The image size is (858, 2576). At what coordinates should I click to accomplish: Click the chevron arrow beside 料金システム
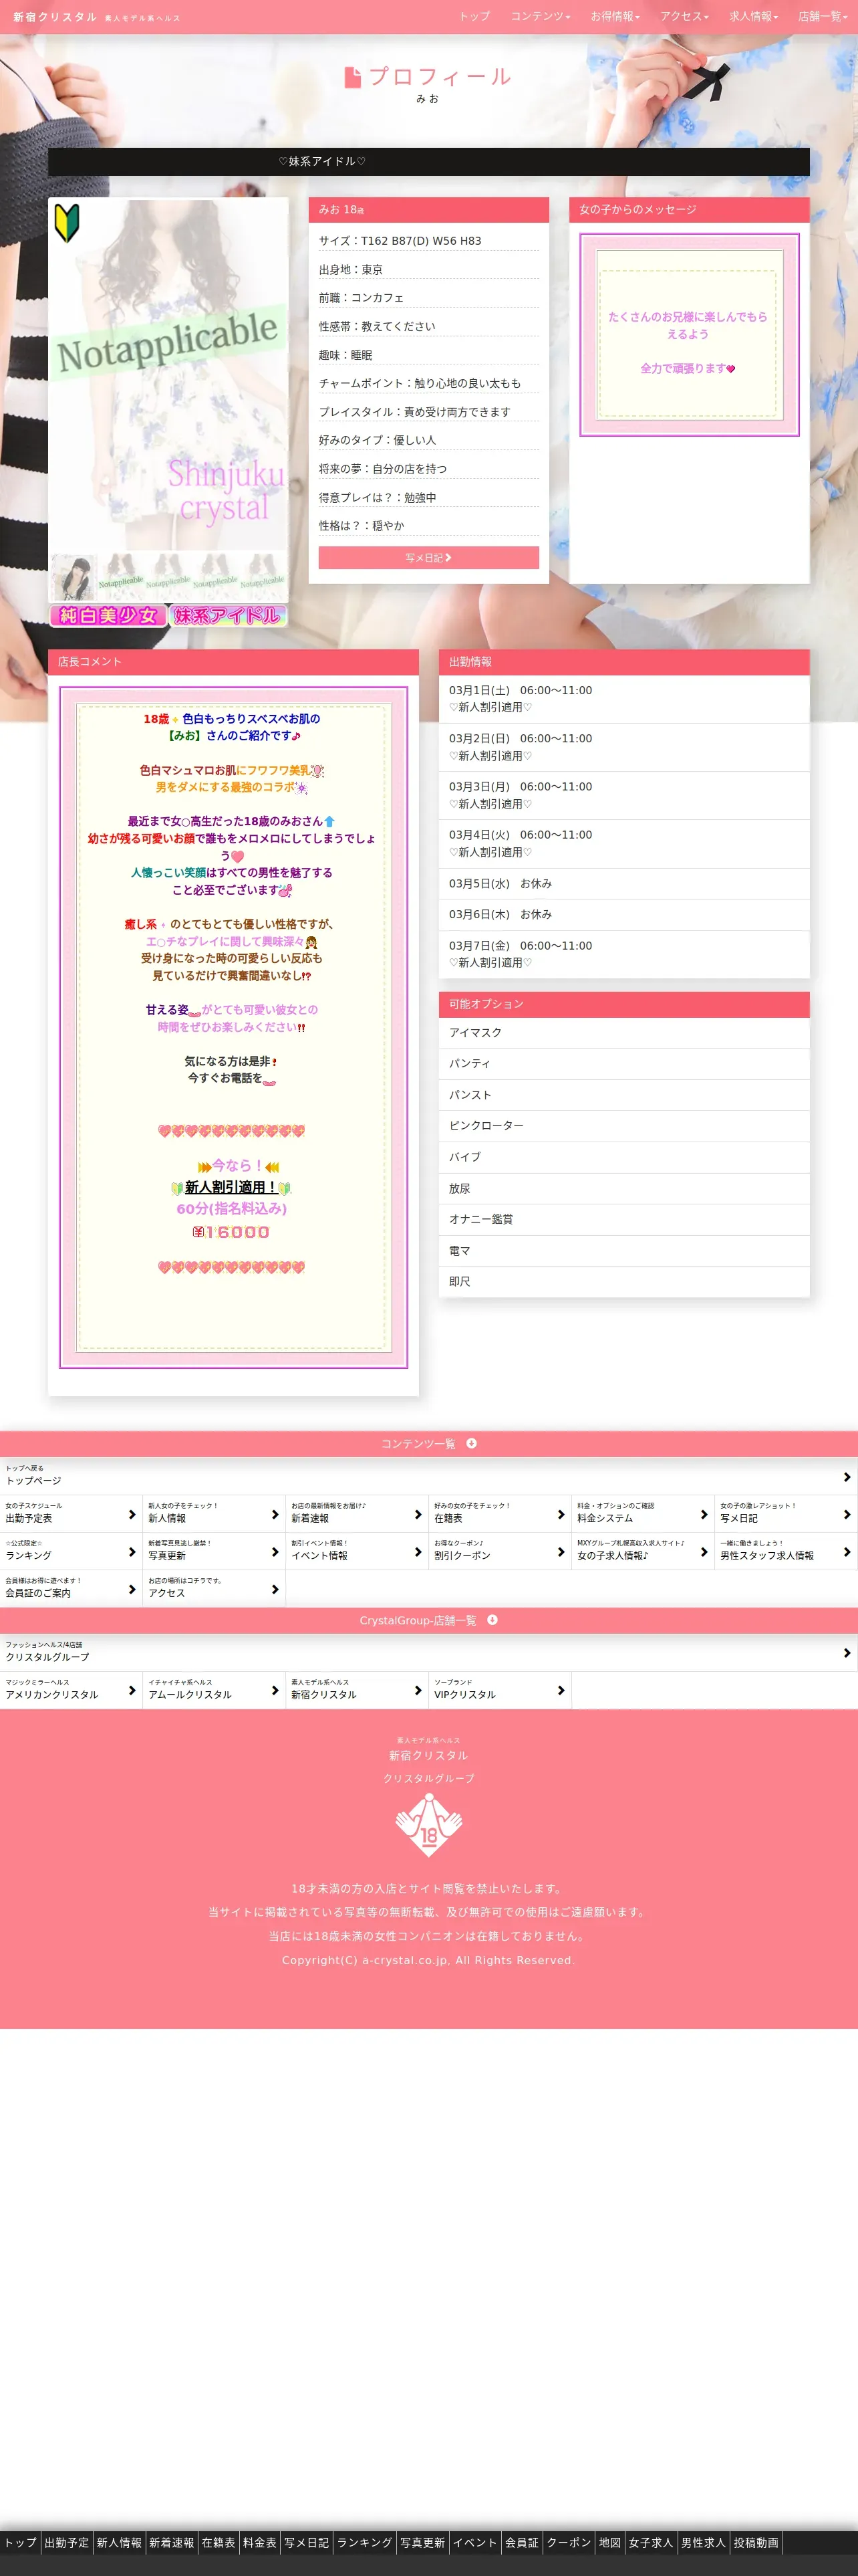(703, 1514)
